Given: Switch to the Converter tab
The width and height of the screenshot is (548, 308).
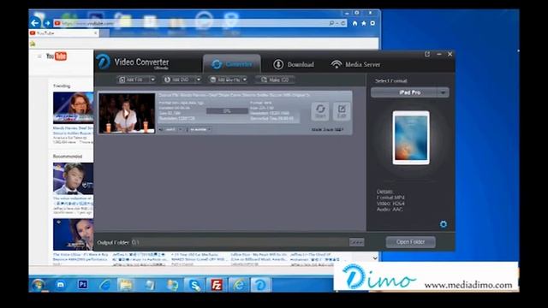Looking at the screenshot, I should (x=232, y=64).
